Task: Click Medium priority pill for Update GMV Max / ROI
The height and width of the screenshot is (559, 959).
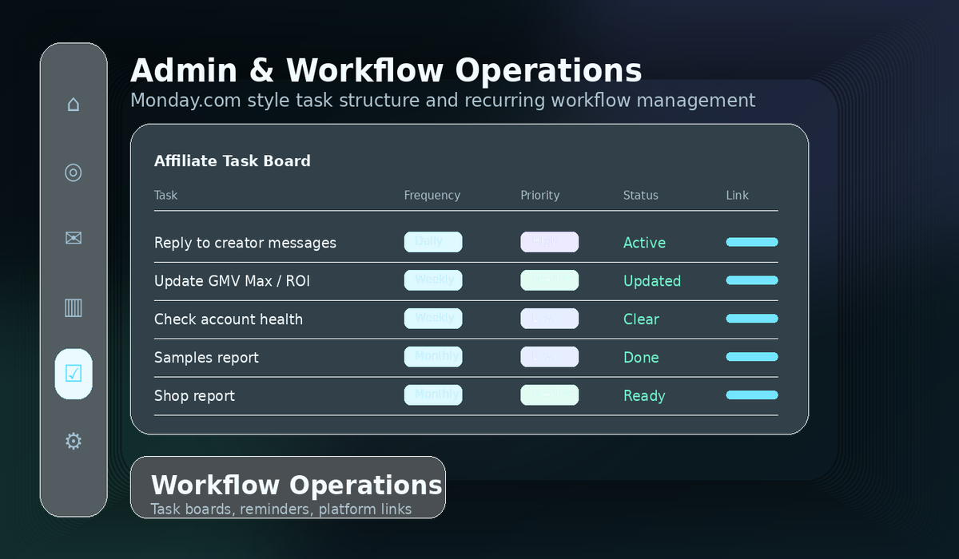Action: pyautogui.click(x=550, y=280)
